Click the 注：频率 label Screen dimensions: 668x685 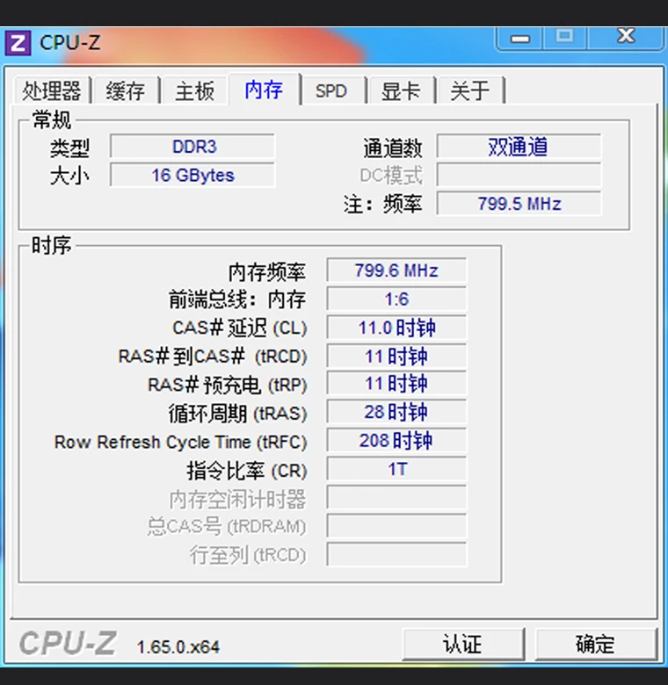click(383, 205)
